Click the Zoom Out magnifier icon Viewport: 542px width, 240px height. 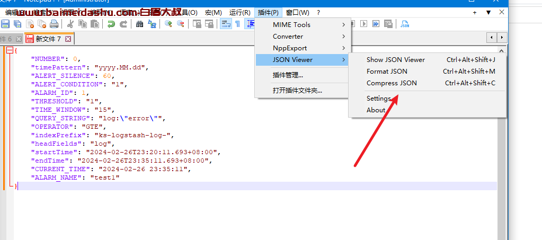coord(181,24)
